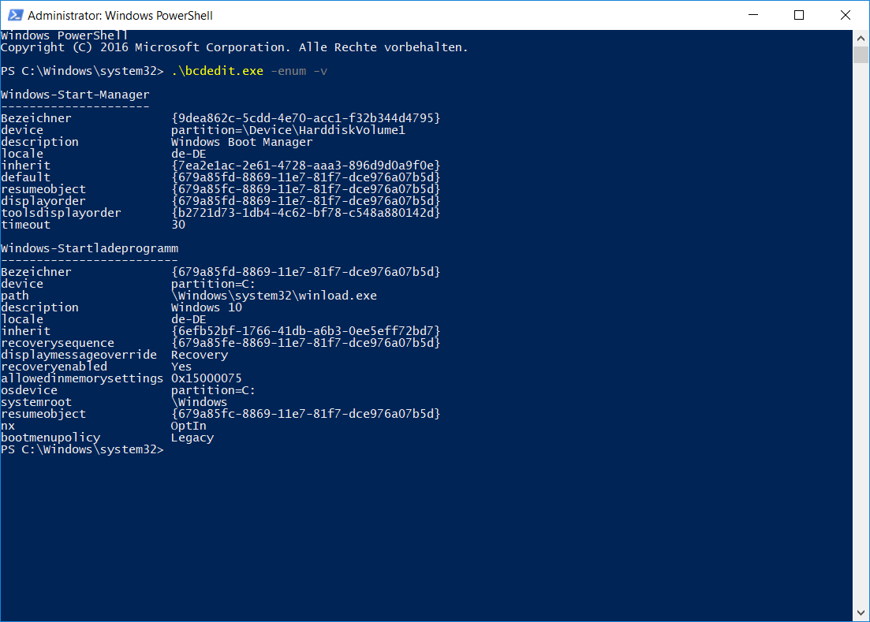Click the scrollbar up arrow
Viewport: 870px width, 622px height.
pos(860,37)
